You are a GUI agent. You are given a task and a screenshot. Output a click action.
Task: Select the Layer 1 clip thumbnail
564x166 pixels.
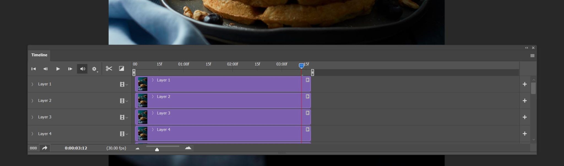[143, 84]
